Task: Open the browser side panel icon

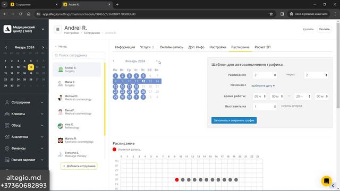Action: 282,14
